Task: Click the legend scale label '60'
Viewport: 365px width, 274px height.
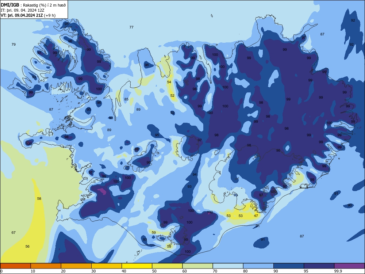Action: 185,271
